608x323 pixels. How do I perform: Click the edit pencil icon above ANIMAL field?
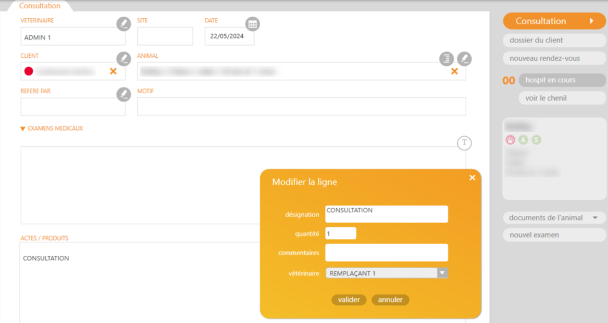464,59
